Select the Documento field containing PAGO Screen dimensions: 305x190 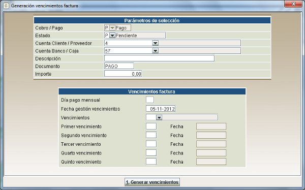click(x=119, y=66)
